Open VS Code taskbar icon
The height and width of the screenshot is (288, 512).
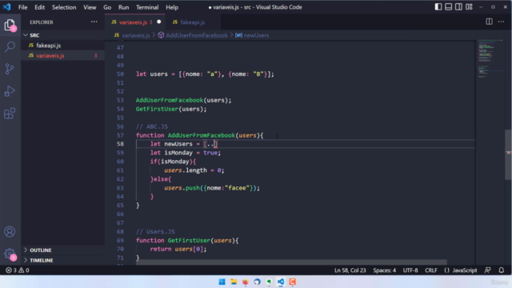[281, 282]
